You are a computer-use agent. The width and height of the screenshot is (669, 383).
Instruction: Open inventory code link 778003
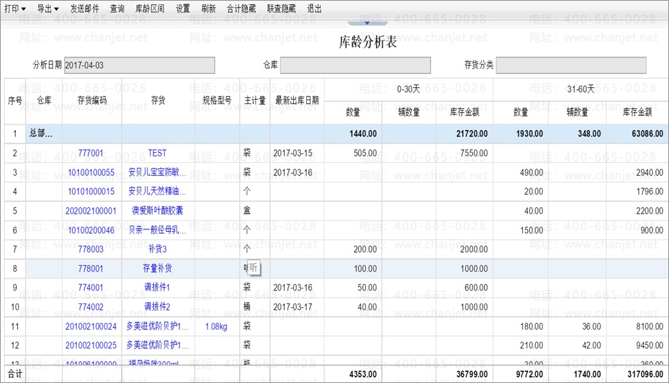click(91, 249)
